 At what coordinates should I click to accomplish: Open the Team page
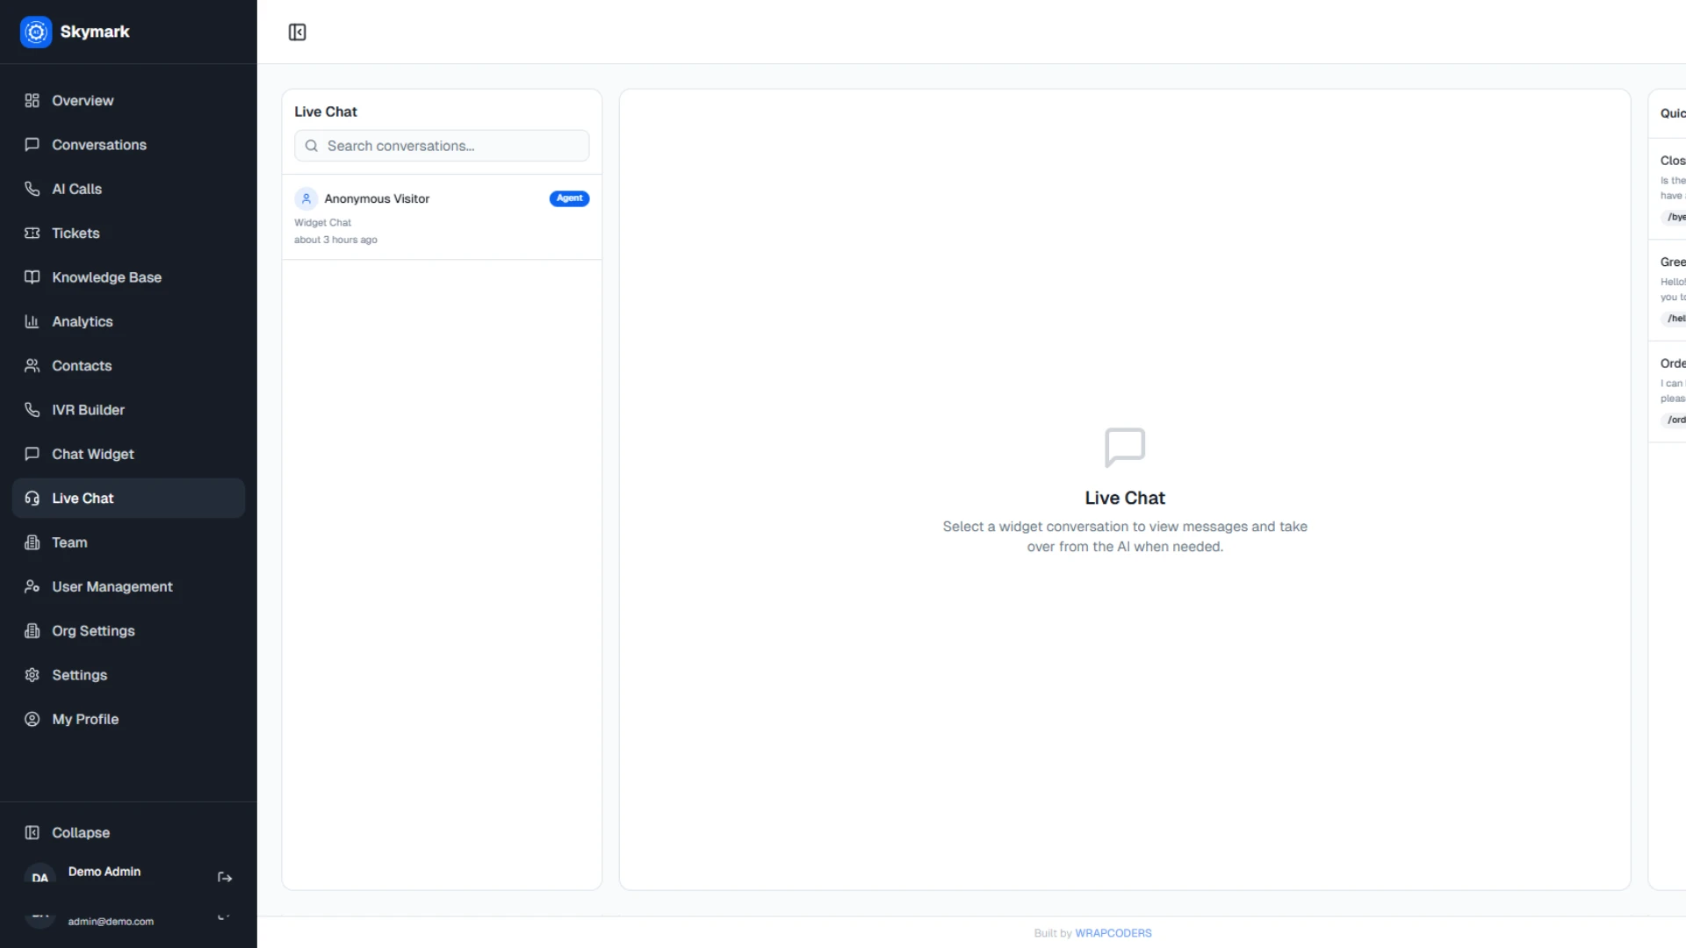[x=128, y=542]
